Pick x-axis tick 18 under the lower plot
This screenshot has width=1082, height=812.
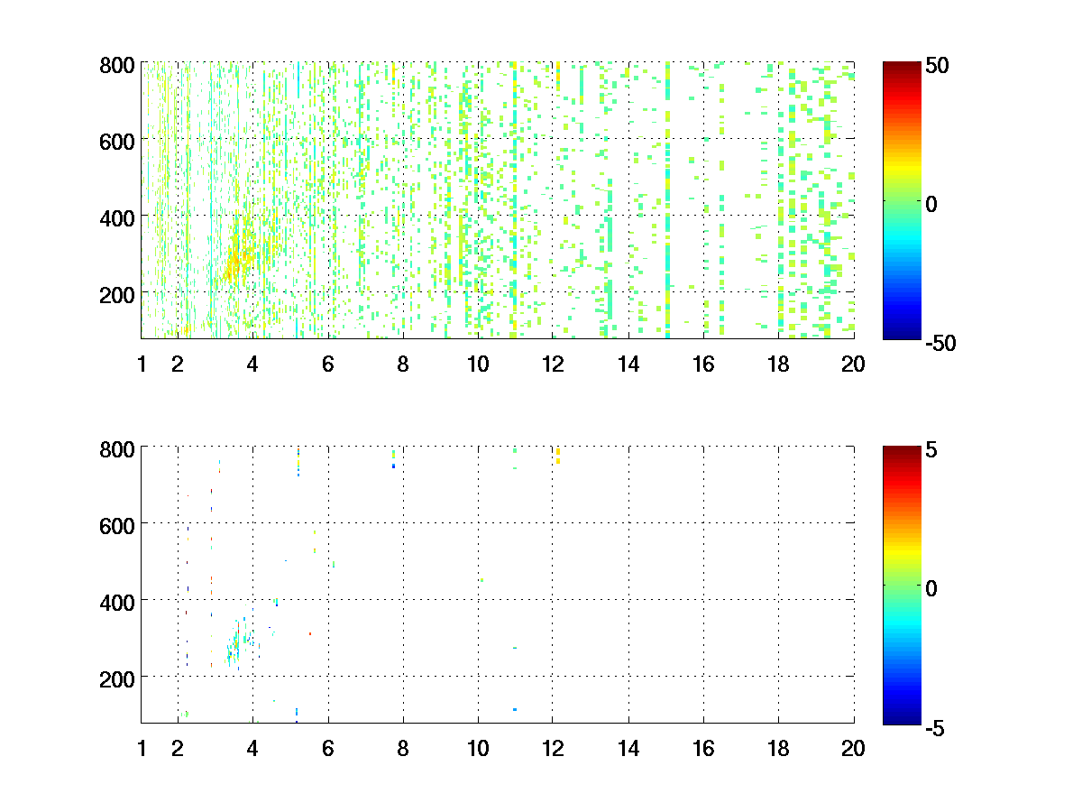click(778, 748)
